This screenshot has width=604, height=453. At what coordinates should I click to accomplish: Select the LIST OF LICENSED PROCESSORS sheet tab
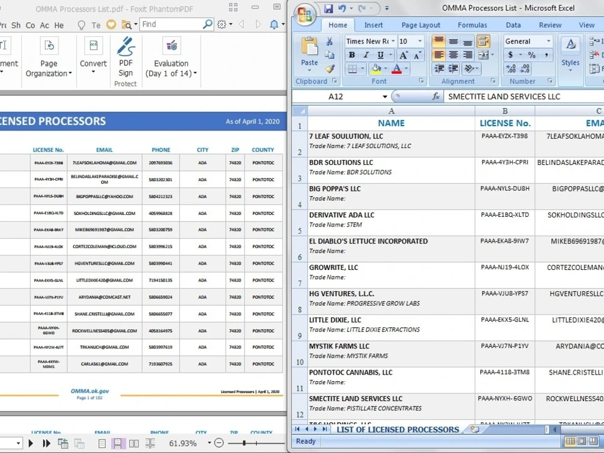[x=398, y=429]
